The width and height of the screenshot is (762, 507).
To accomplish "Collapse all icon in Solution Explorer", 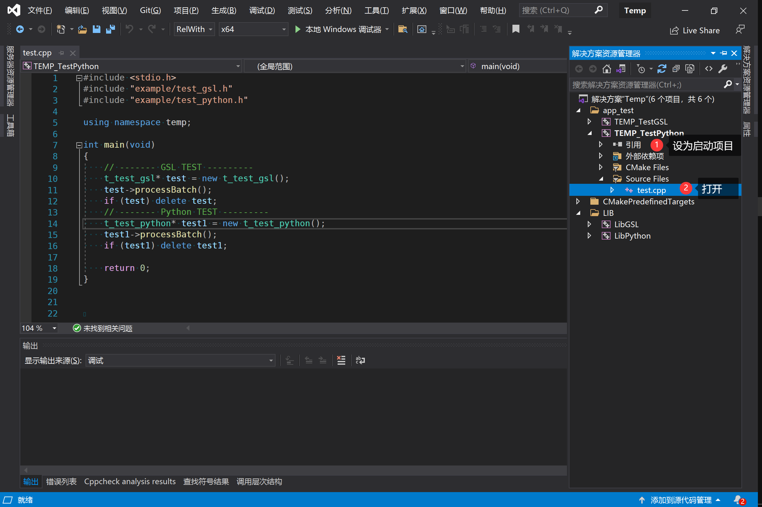I will (x=676, y=69).
